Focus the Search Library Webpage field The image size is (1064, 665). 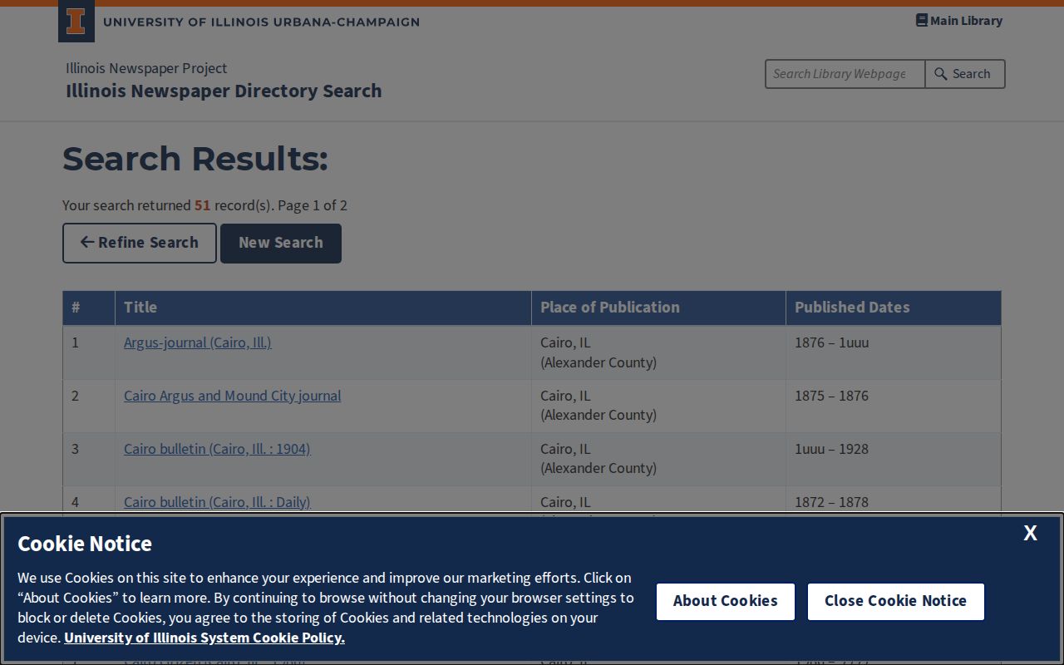[x=845, y=74]
